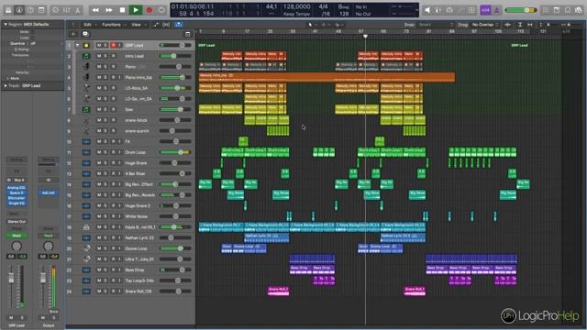Expand the More section in Region inspector
The height and width of the screenshot is (330, 587).
pyautogui.click(x=7, y=78)
